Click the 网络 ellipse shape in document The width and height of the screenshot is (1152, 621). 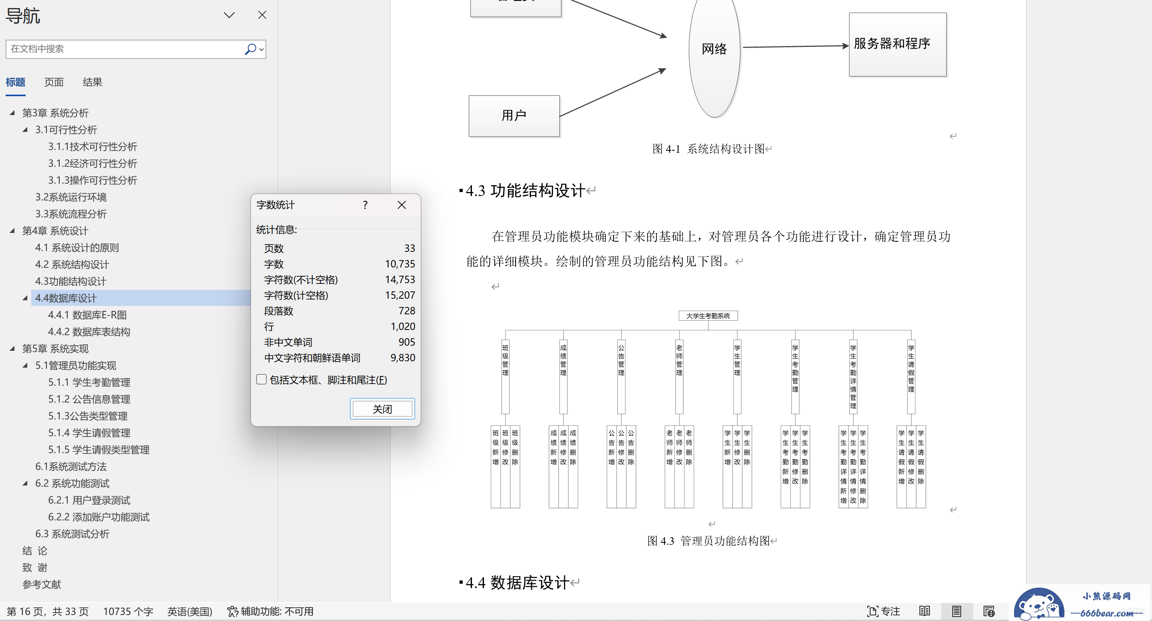(x=714, y=49)
